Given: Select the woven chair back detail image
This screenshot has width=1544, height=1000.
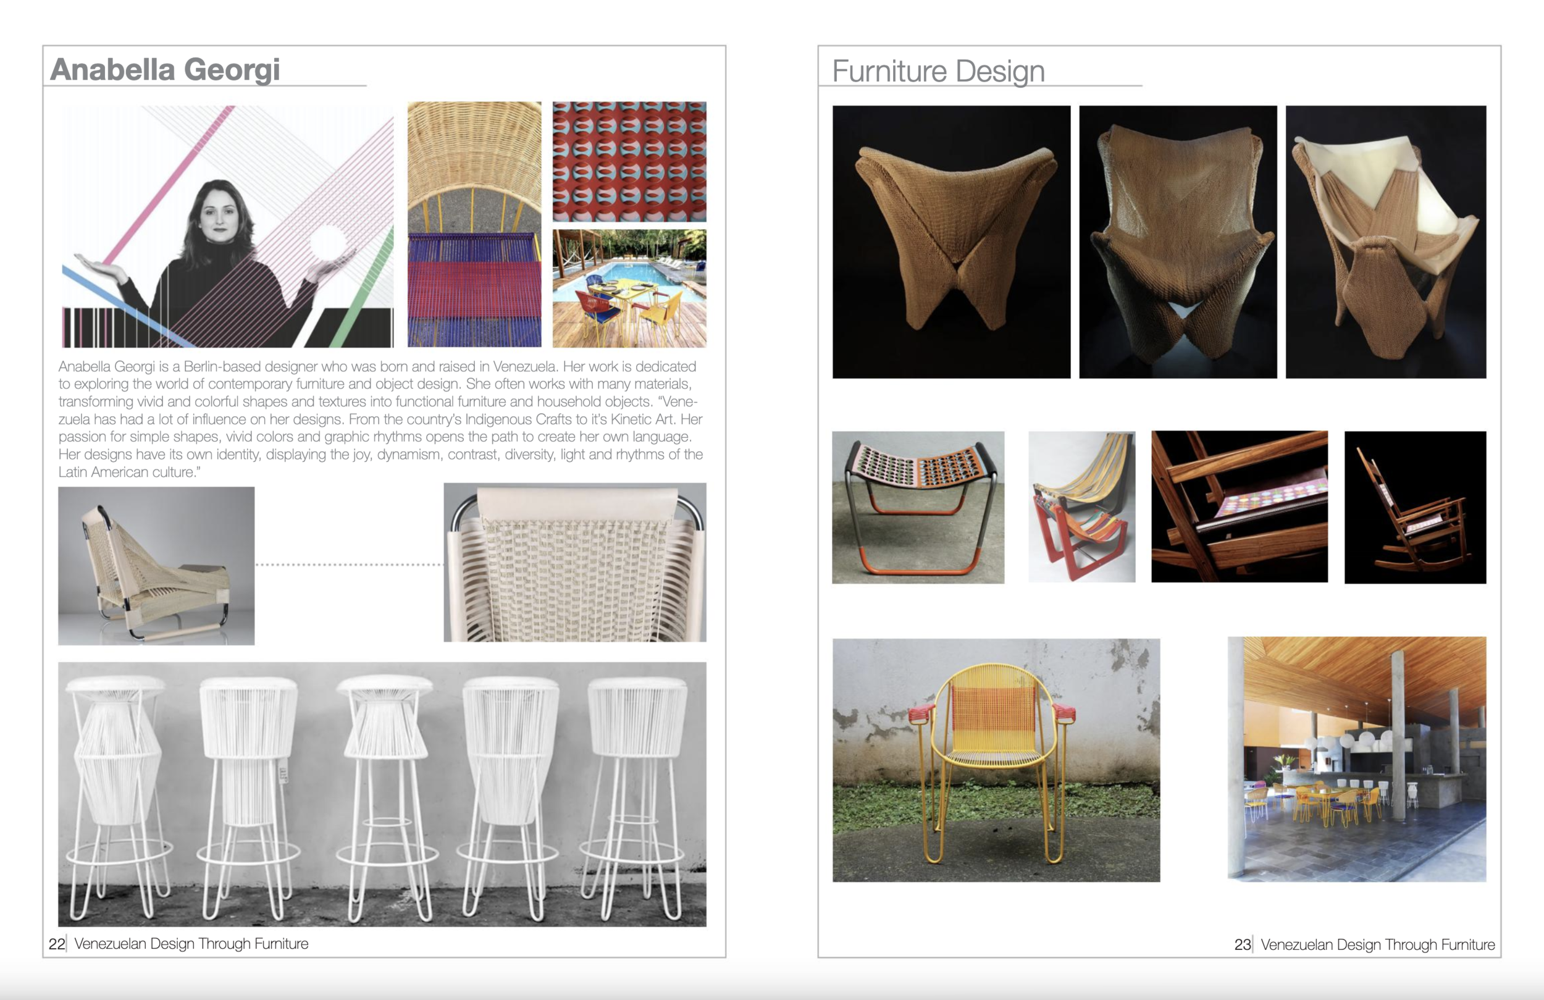Looking at the screenshot, I should click(x=575, y=562).
